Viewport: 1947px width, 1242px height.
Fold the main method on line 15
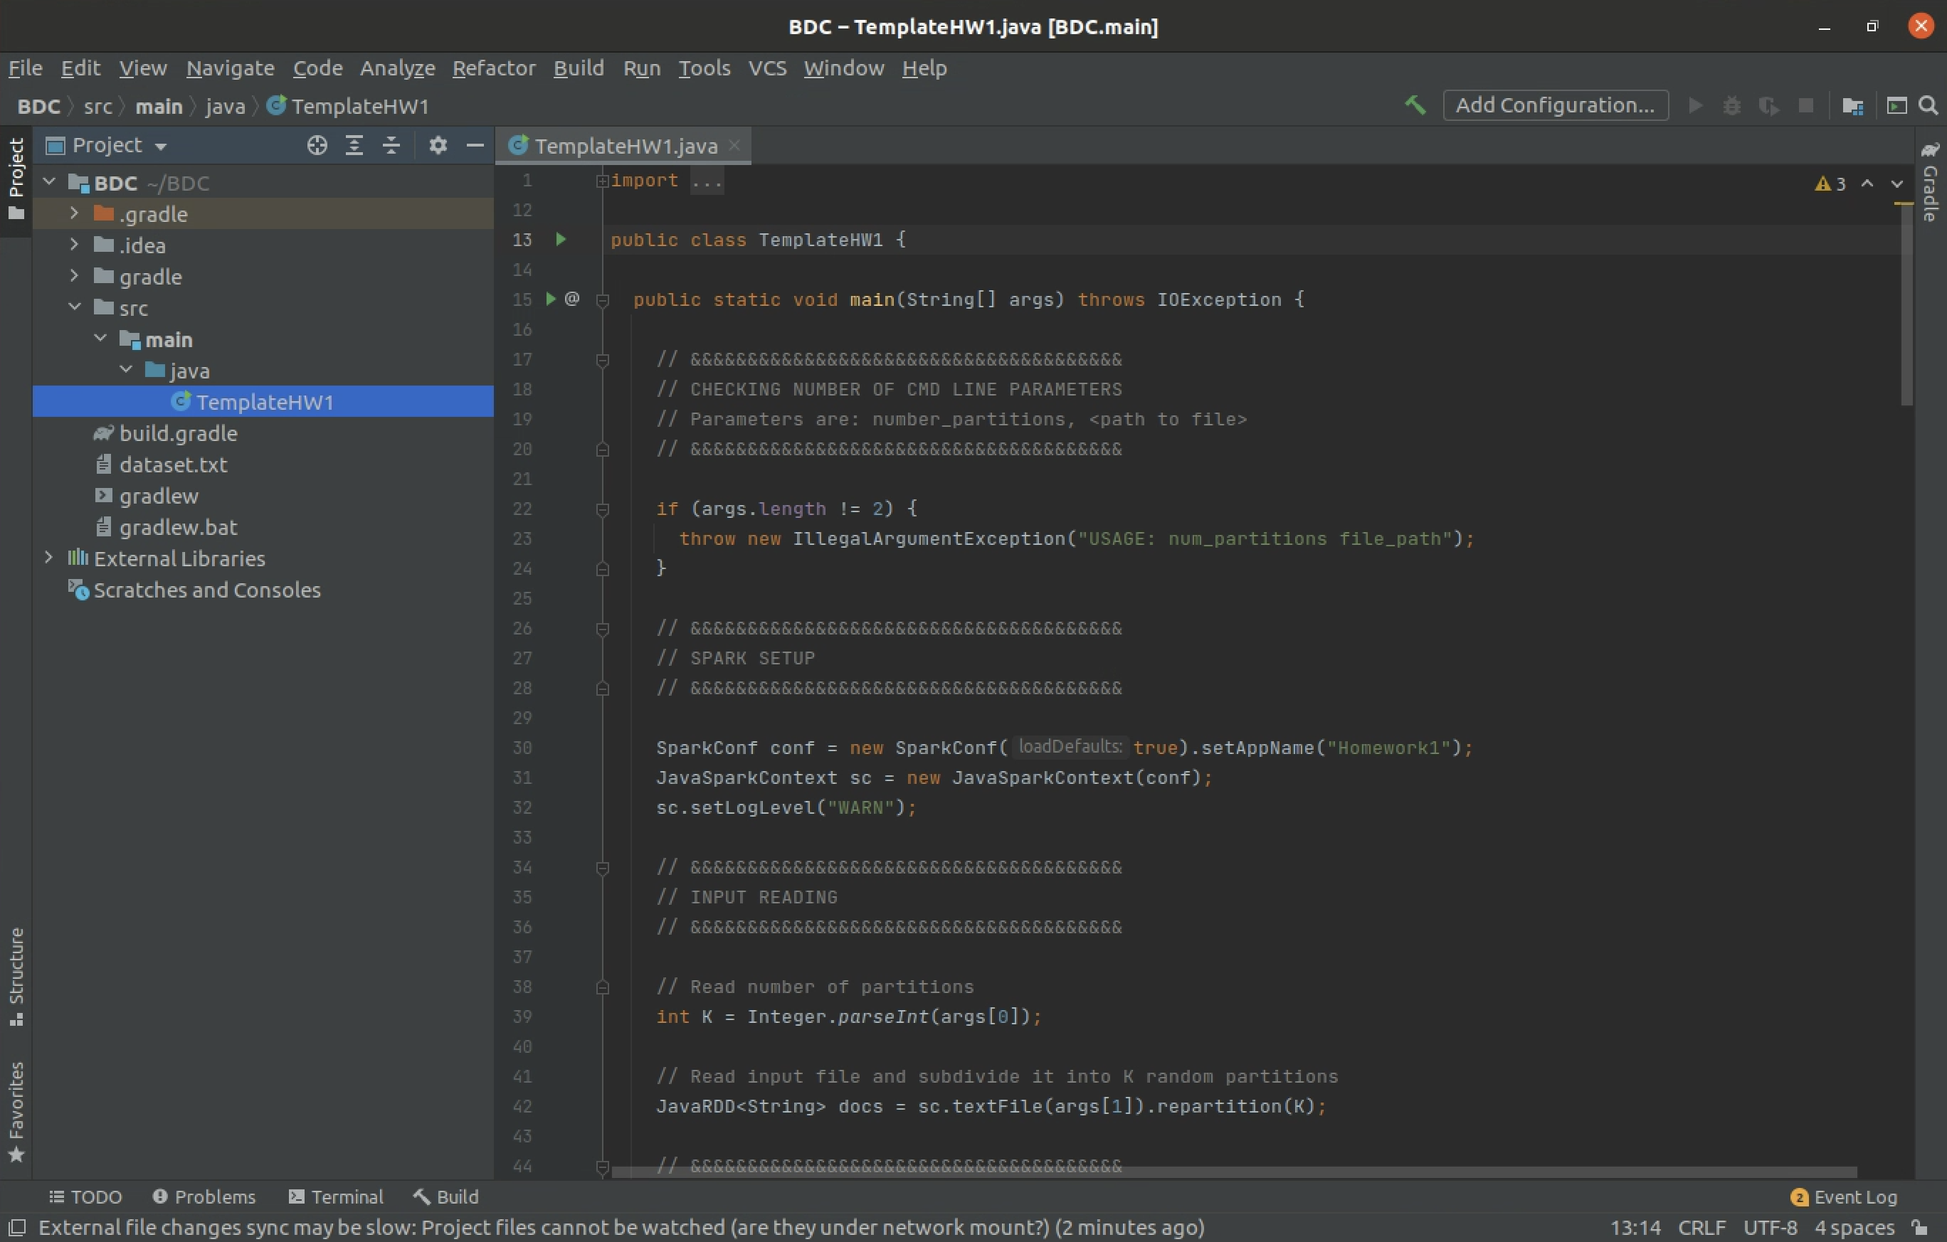pyautogui.click(x=602, y=299)
